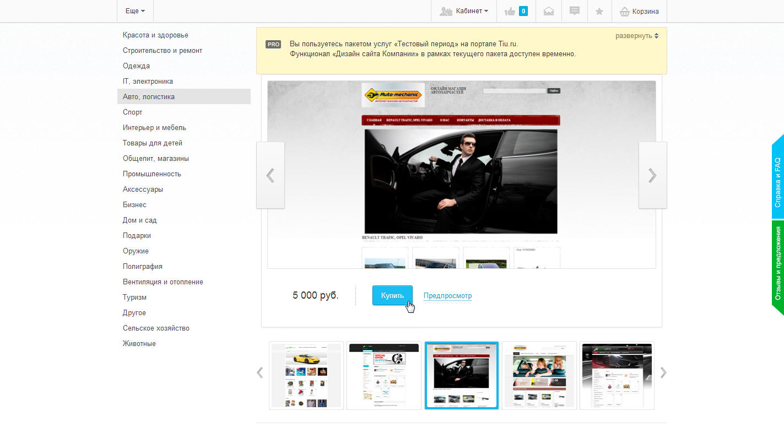Click the large Auto-mechanic design preview
The height and width of the screenshot is (427, 784).
pos(462,175)
